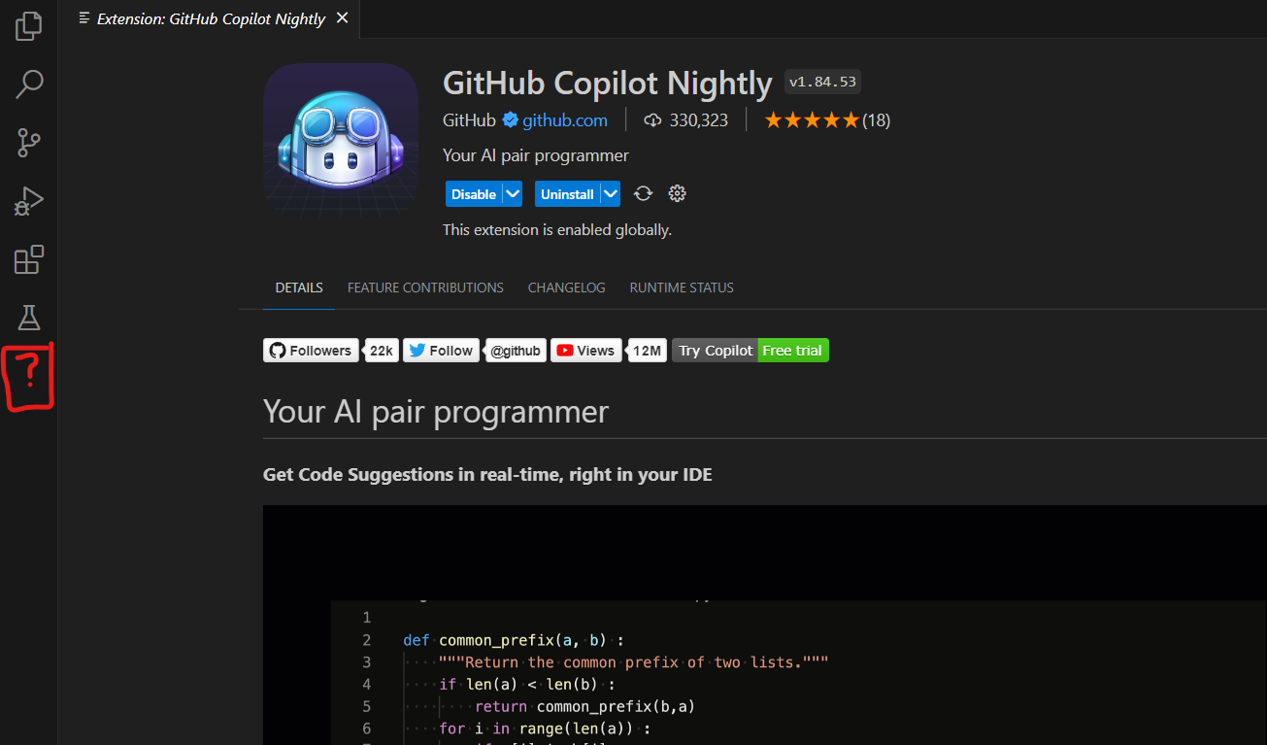Viewport: 1267px width, 745px height.
Task: Open the Explorer sidebar icon
Action: point(28,26)
